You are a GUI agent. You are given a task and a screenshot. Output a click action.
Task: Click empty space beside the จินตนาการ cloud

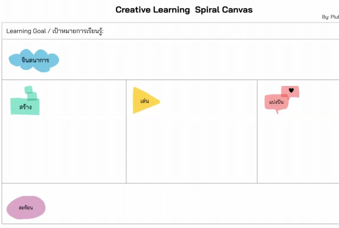[x=195, y=60]
